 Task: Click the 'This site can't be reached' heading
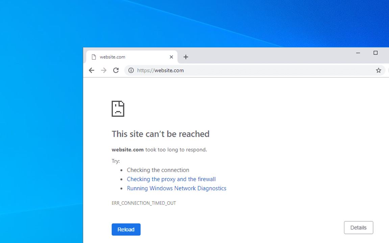(x=161, y=134)
